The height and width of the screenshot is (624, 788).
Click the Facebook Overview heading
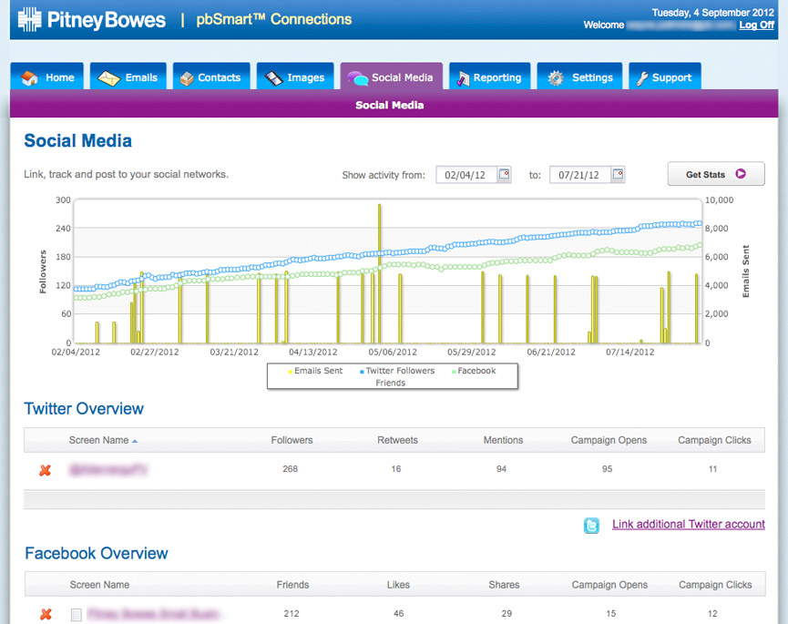click(97, 553)
